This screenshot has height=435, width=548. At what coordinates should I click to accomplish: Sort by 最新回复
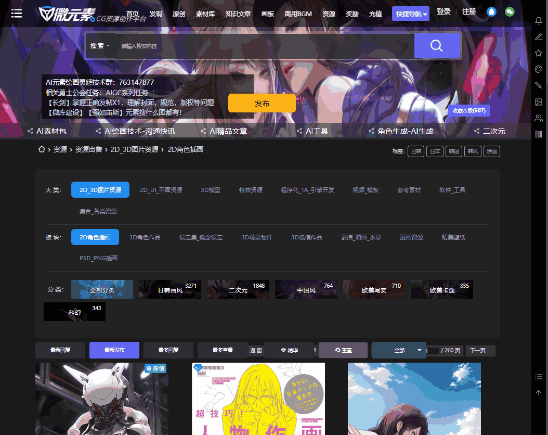point(60,350)
